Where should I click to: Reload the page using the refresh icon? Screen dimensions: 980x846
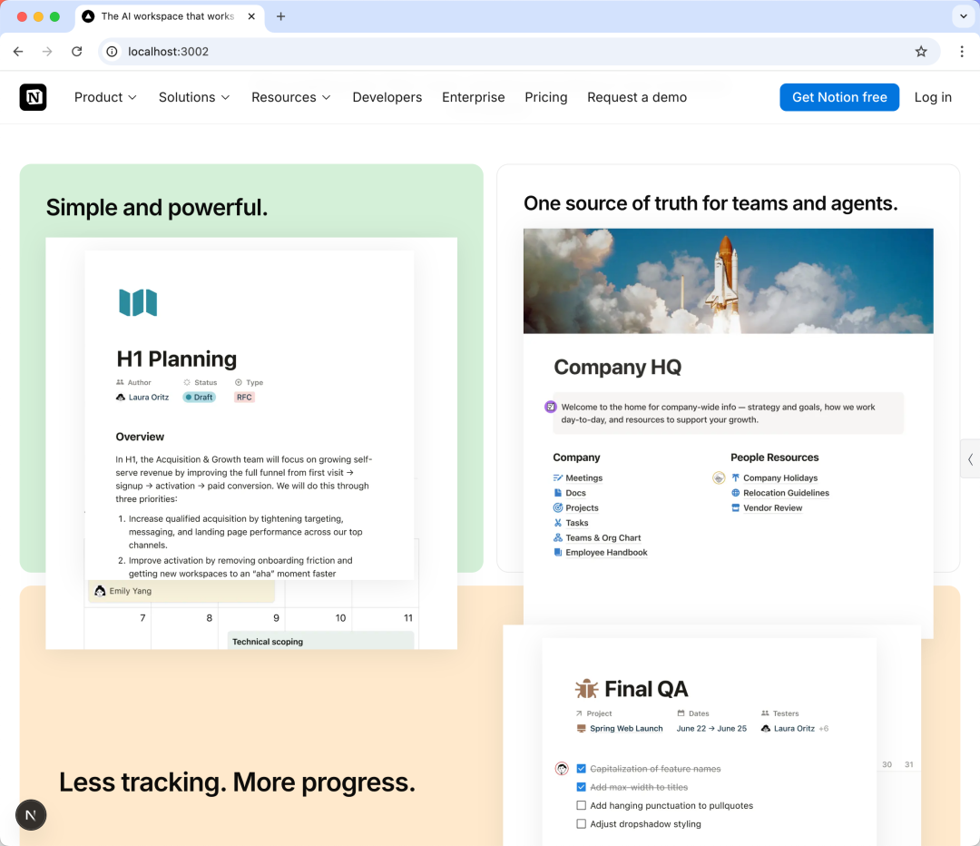77,51
